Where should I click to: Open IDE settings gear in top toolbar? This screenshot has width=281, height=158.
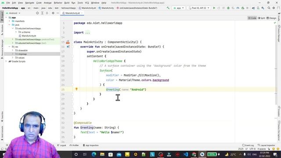(274, 8)
